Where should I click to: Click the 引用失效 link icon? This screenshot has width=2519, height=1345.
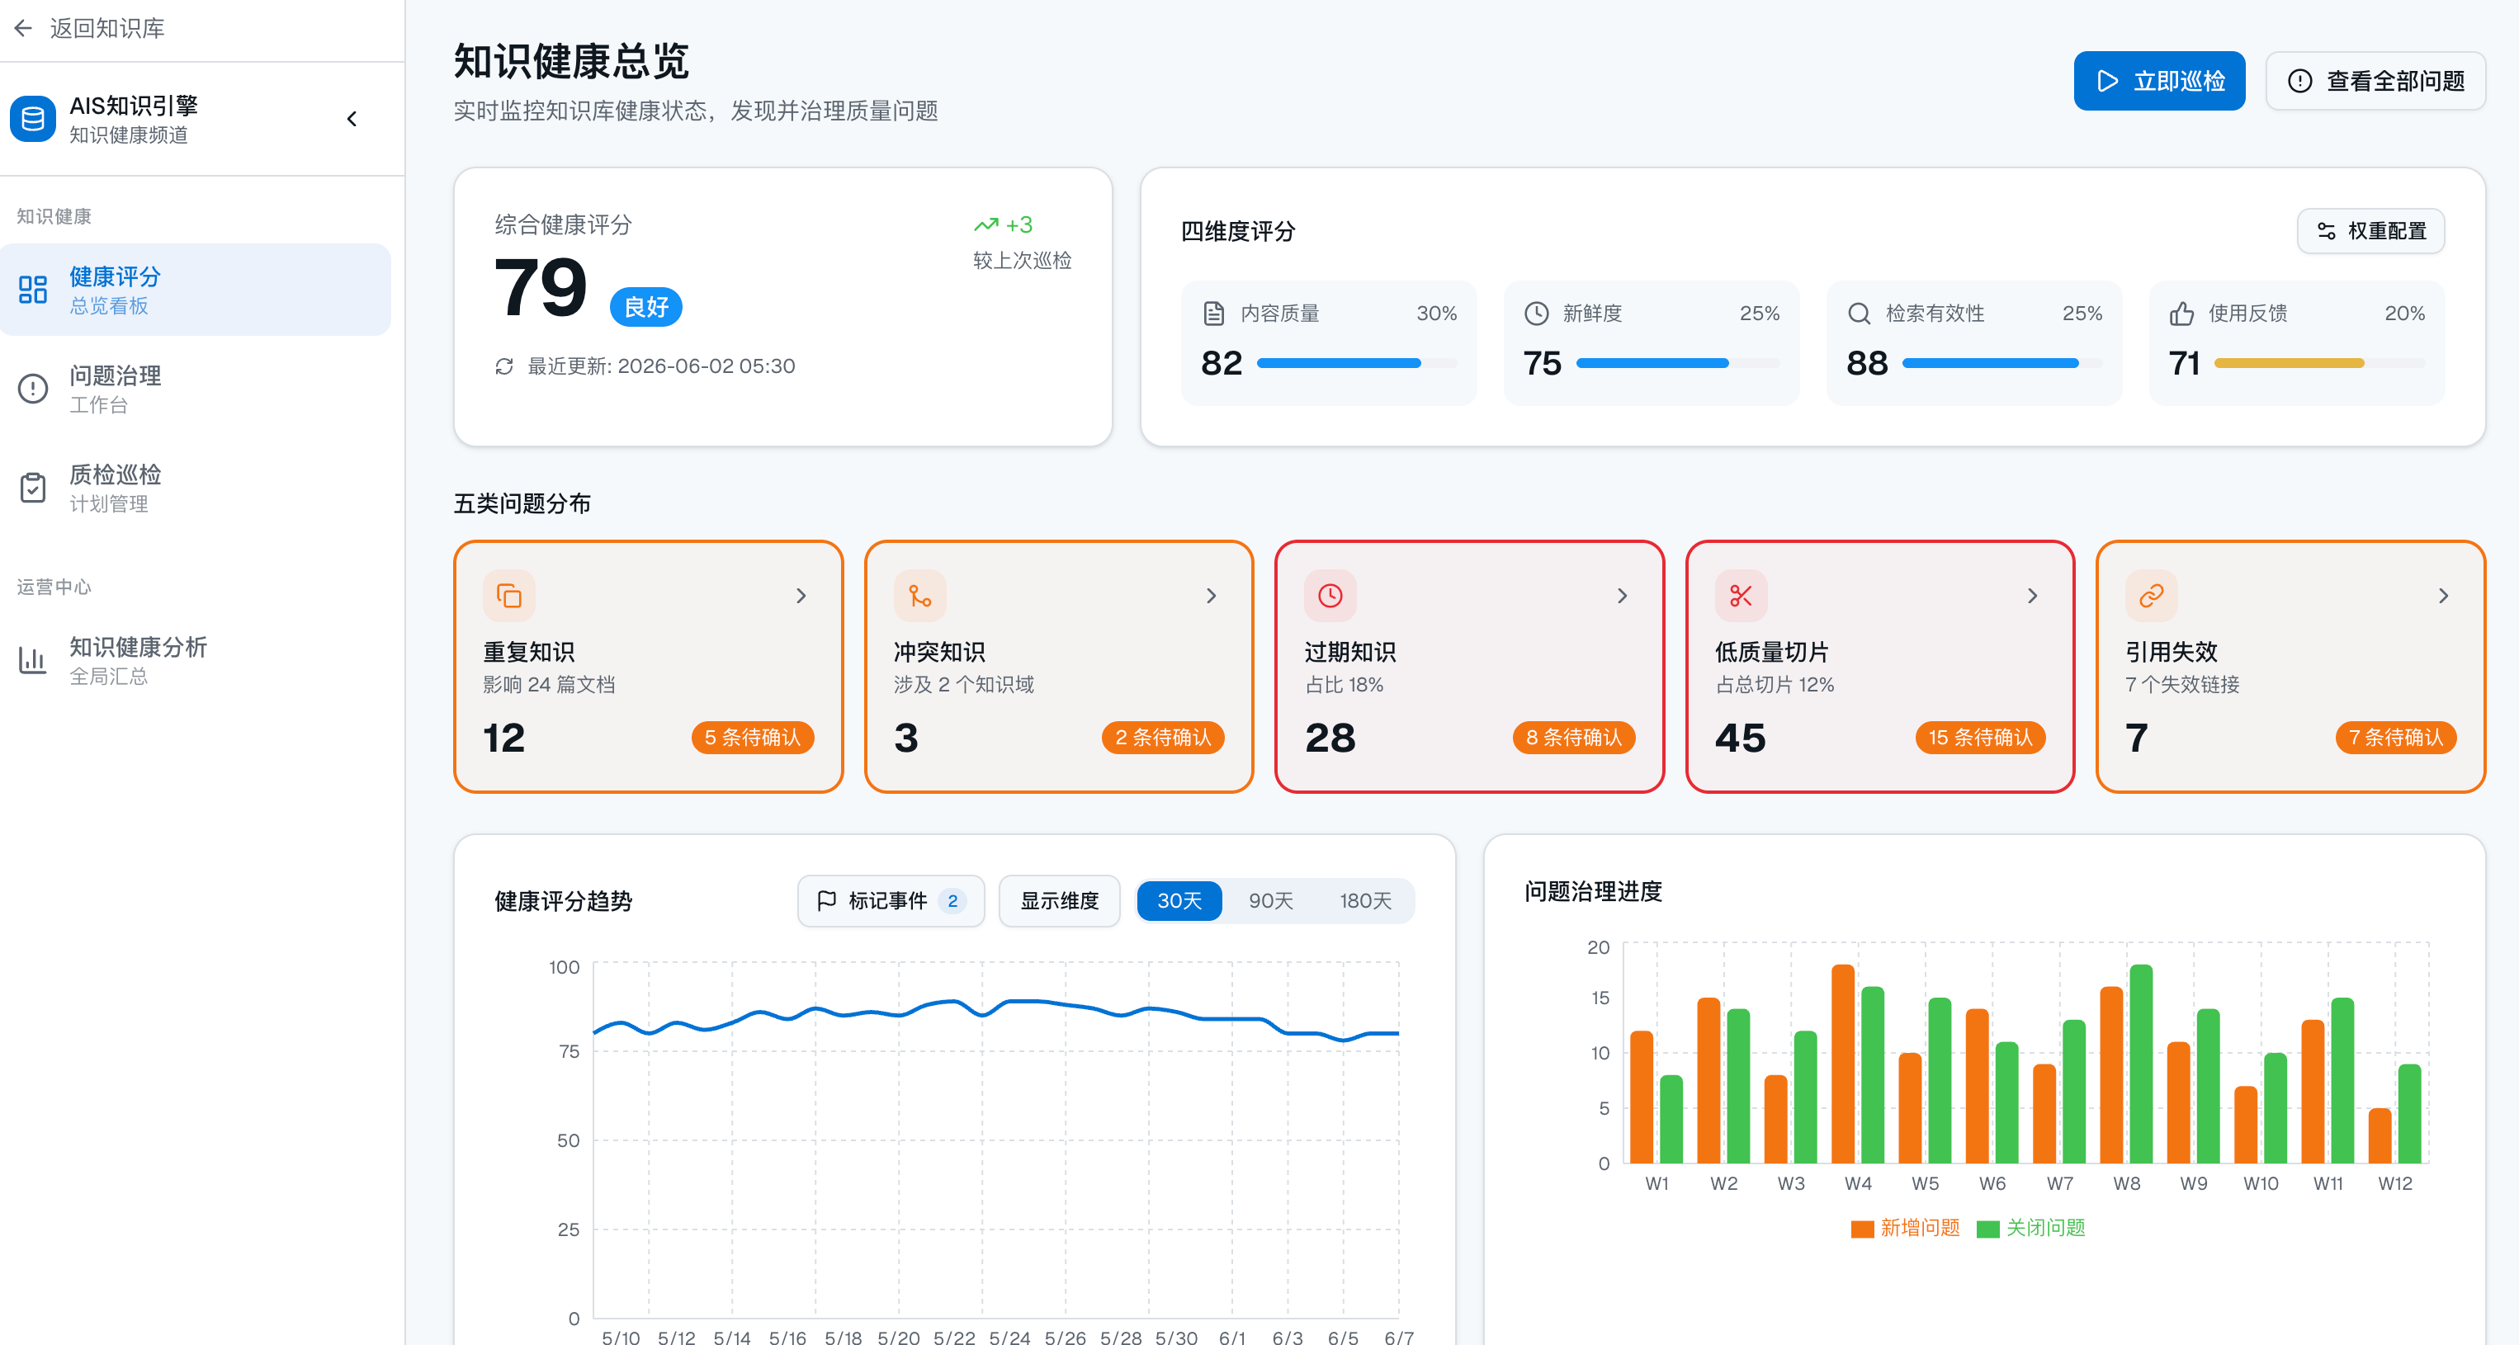2152,597
